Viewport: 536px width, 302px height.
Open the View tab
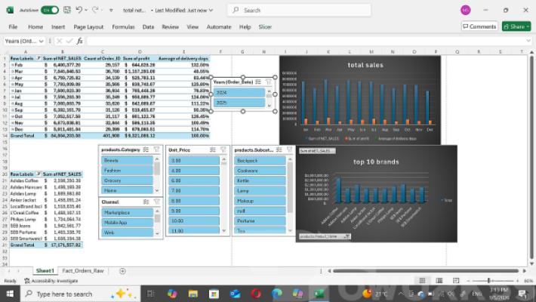[193, 26]
